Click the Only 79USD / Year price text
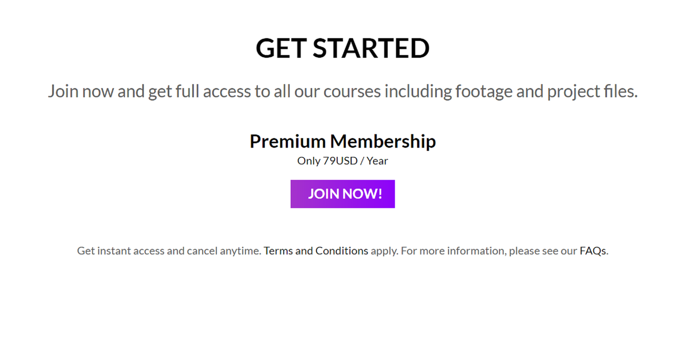Screen dimensions: 681x348 click(343, 160)
